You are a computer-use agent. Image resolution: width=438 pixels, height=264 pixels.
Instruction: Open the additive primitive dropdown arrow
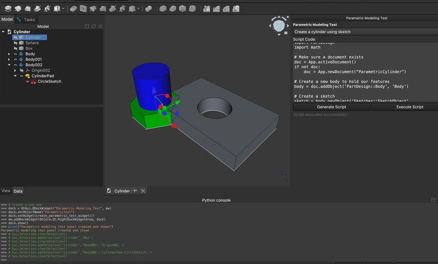click(x=63, y=8)
